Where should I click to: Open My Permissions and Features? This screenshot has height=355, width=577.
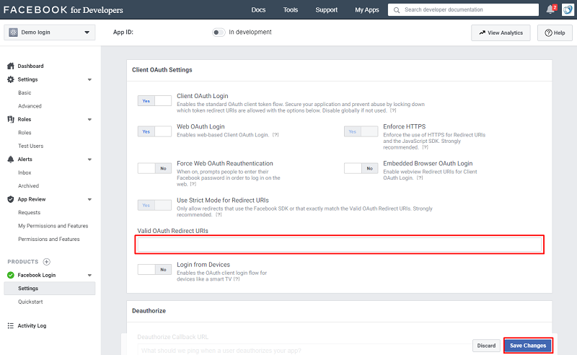[53, 226]
